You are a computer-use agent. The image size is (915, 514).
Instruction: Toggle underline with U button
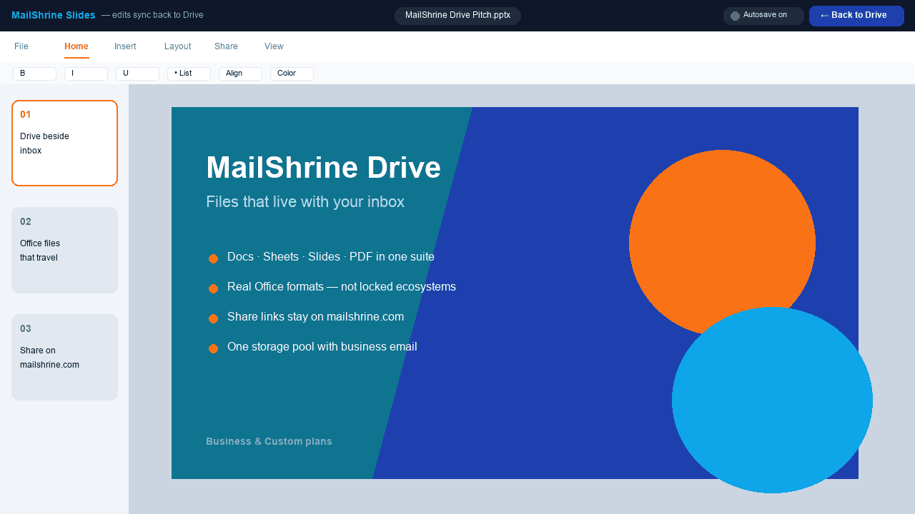[x=137, y=74]
